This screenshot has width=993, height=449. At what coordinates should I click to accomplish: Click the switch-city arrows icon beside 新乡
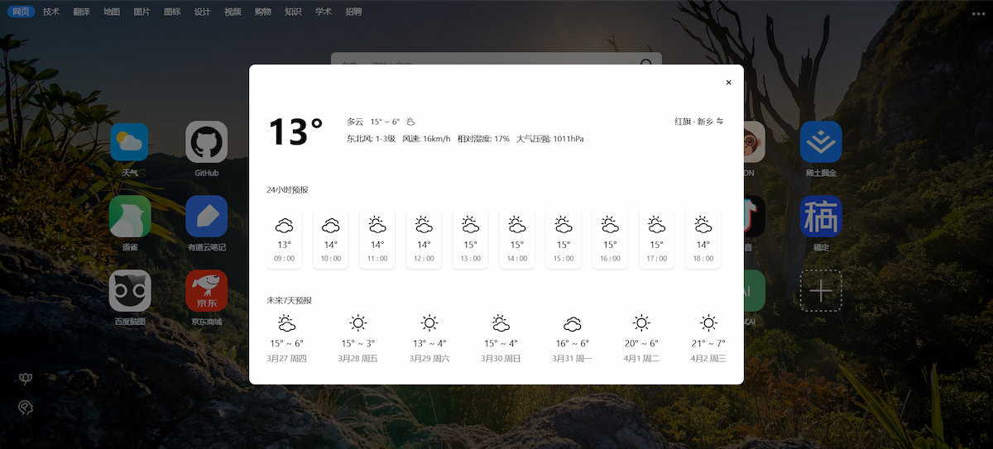pyautogui.click(x=720, y=122)
